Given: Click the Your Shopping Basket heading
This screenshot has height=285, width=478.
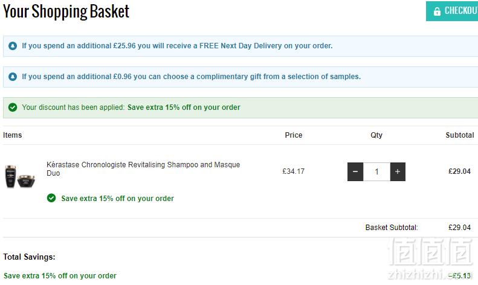Looking at the screenshot, I should click(x=66, y=11).
